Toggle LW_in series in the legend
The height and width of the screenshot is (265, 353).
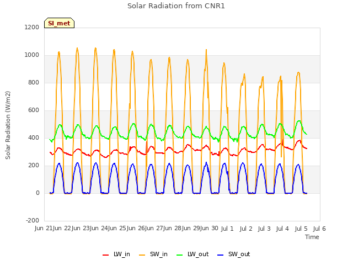pos(116,254)
